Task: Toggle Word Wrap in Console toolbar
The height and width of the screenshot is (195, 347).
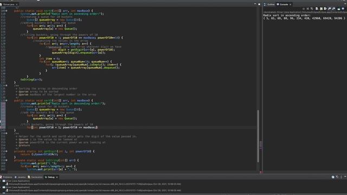Action: [325, 9]
